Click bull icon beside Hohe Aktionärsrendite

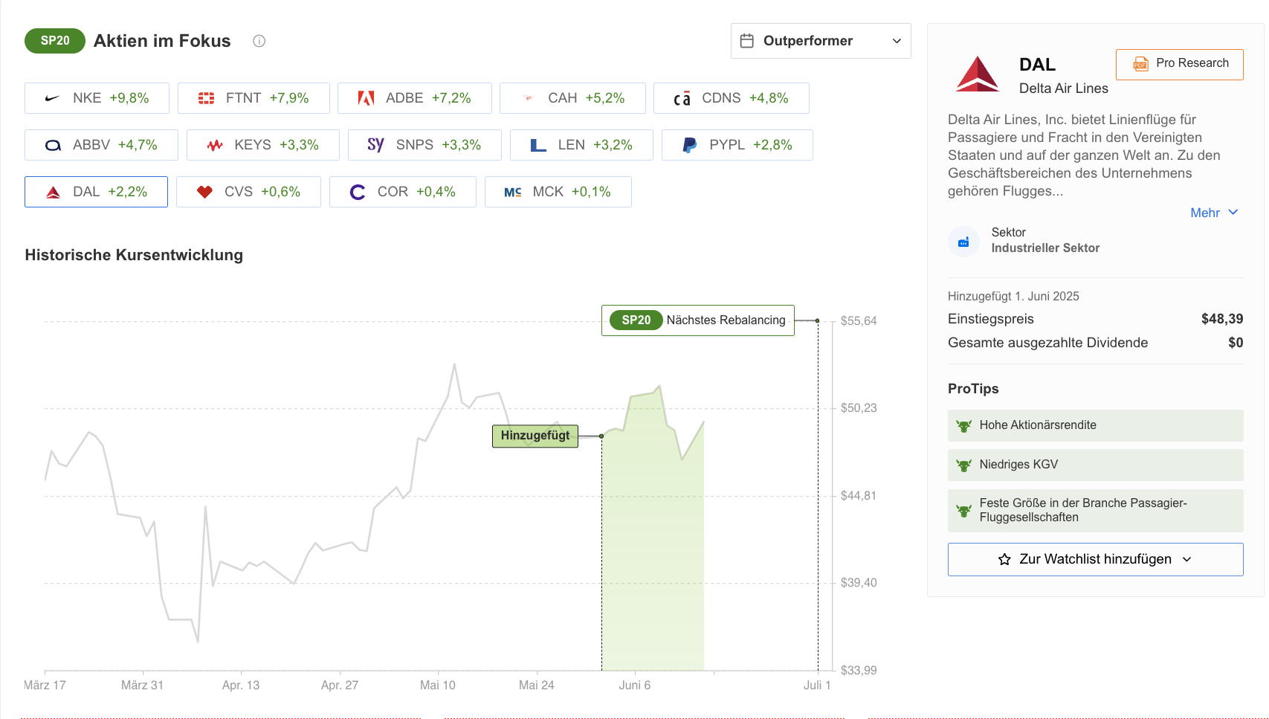pyautogui.click(x=964, y=426)
